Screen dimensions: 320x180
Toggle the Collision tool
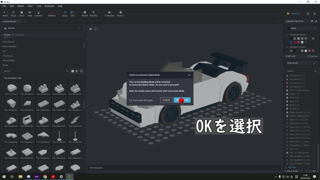[x=52, y=14]
